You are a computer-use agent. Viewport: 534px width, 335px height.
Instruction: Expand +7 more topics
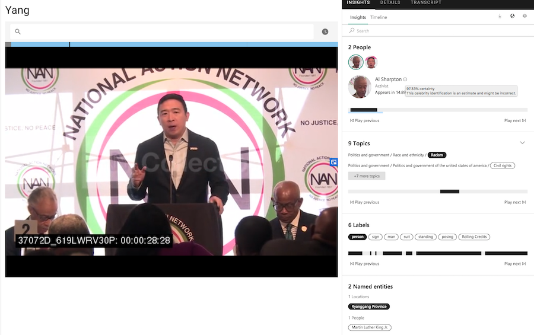pos(367,176)
